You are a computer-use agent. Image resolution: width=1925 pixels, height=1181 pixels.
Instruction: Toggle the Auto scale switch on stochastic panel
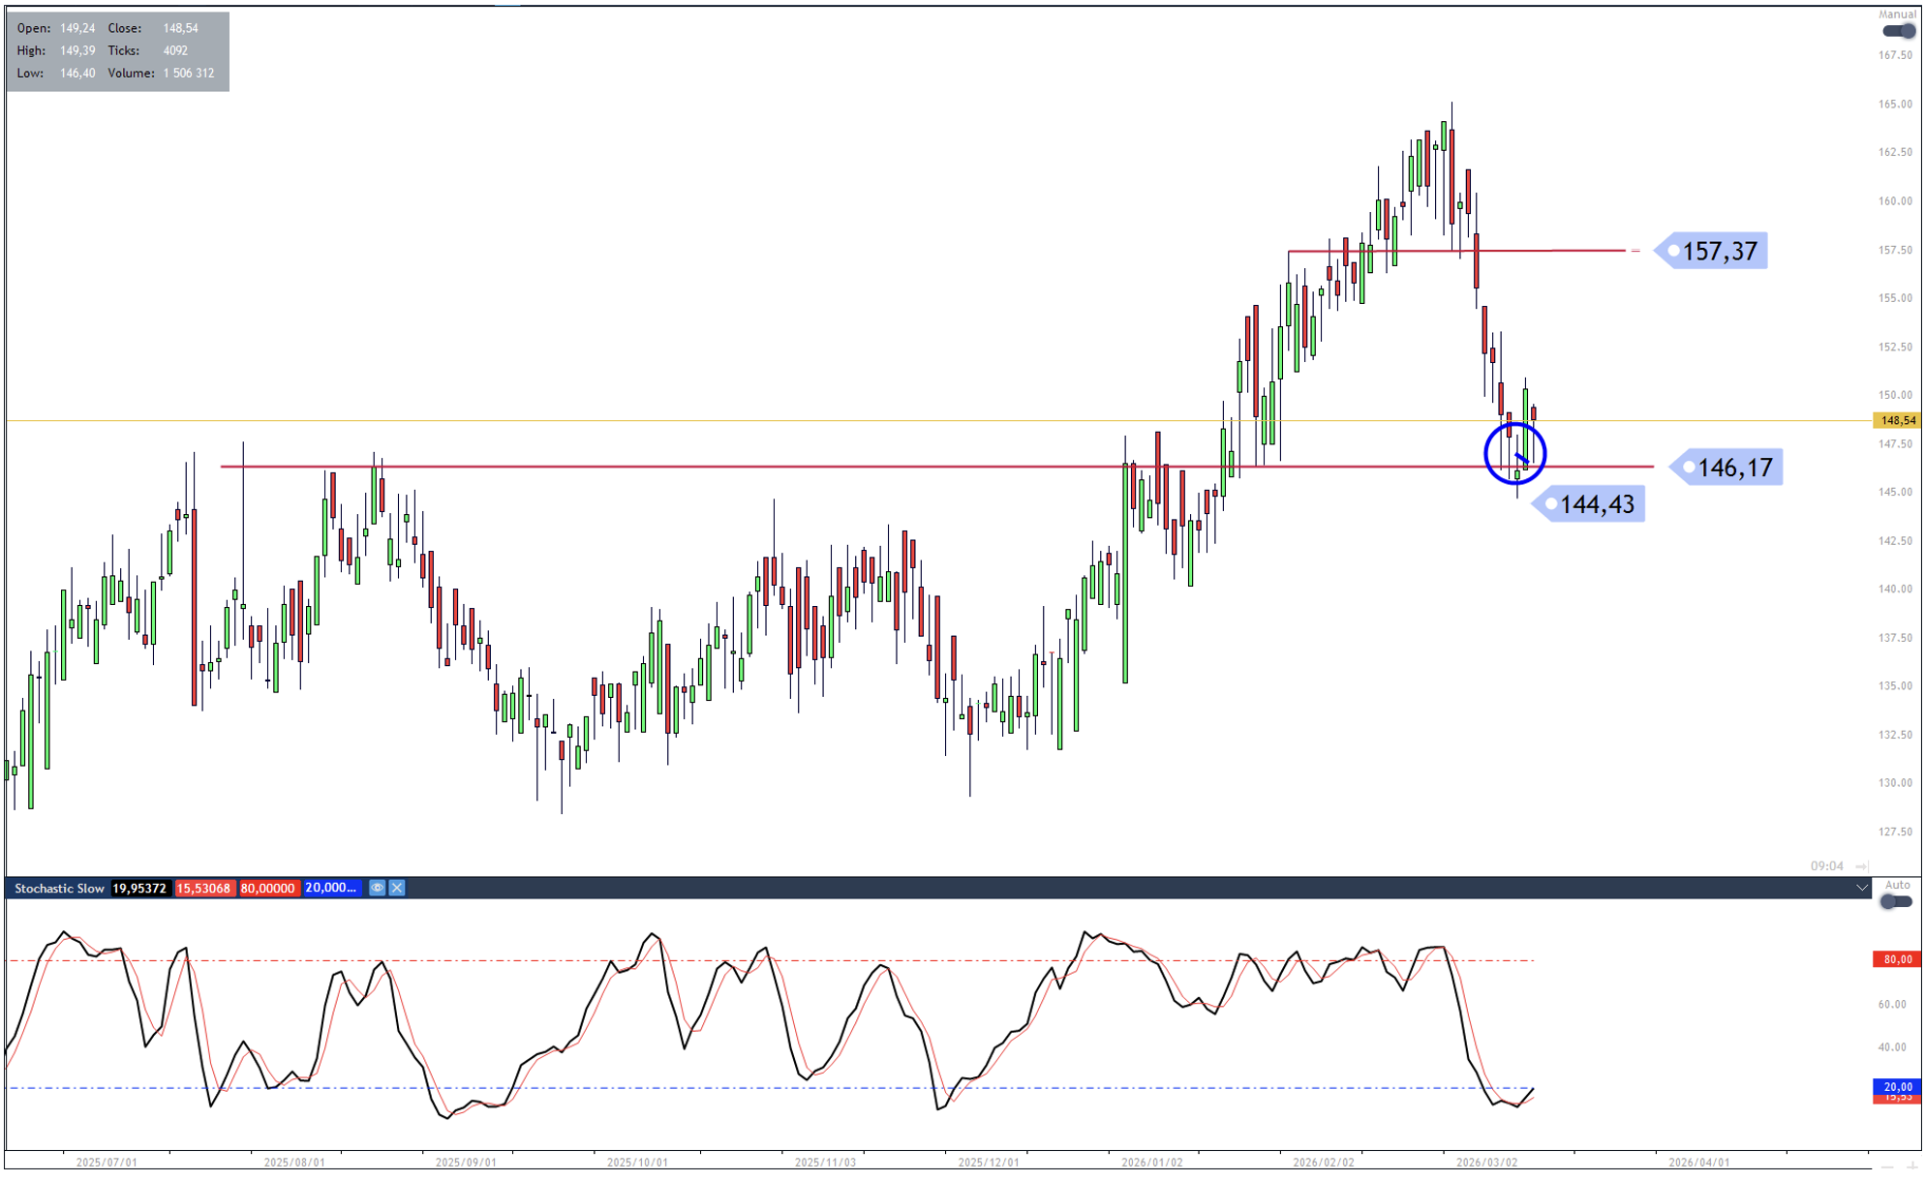click(1895, 901)
